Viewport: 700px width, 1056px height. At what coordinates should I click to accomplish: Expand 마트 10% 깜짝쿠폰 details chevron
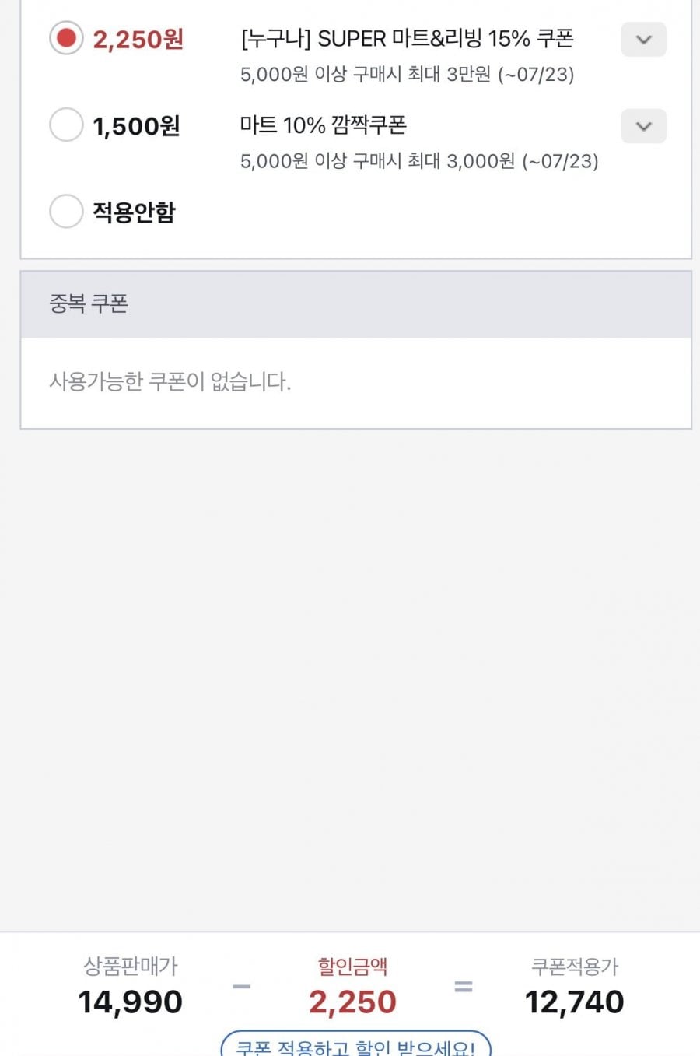click(643, 126)
